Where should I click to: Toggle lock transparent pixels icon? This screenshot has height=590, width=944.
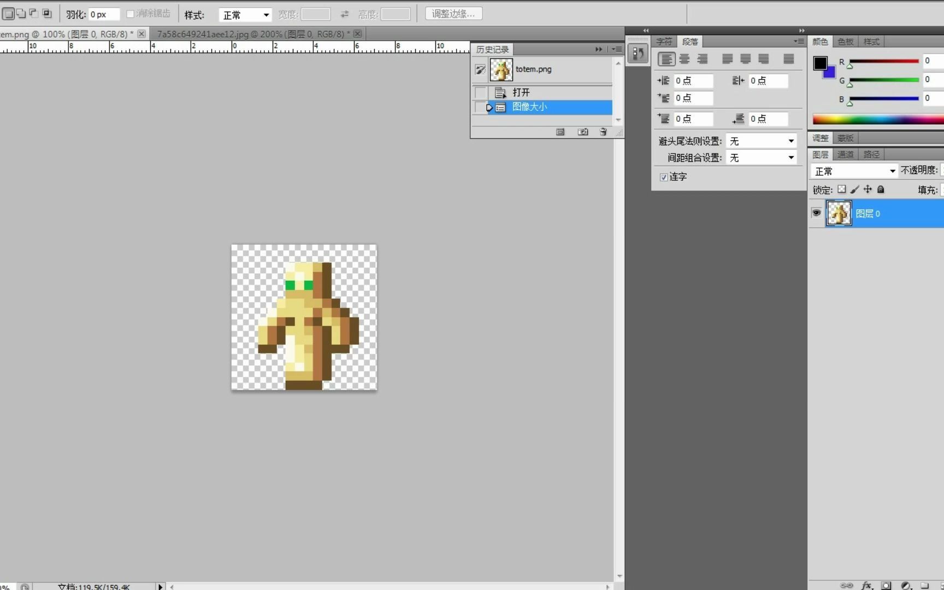(841, 190)
